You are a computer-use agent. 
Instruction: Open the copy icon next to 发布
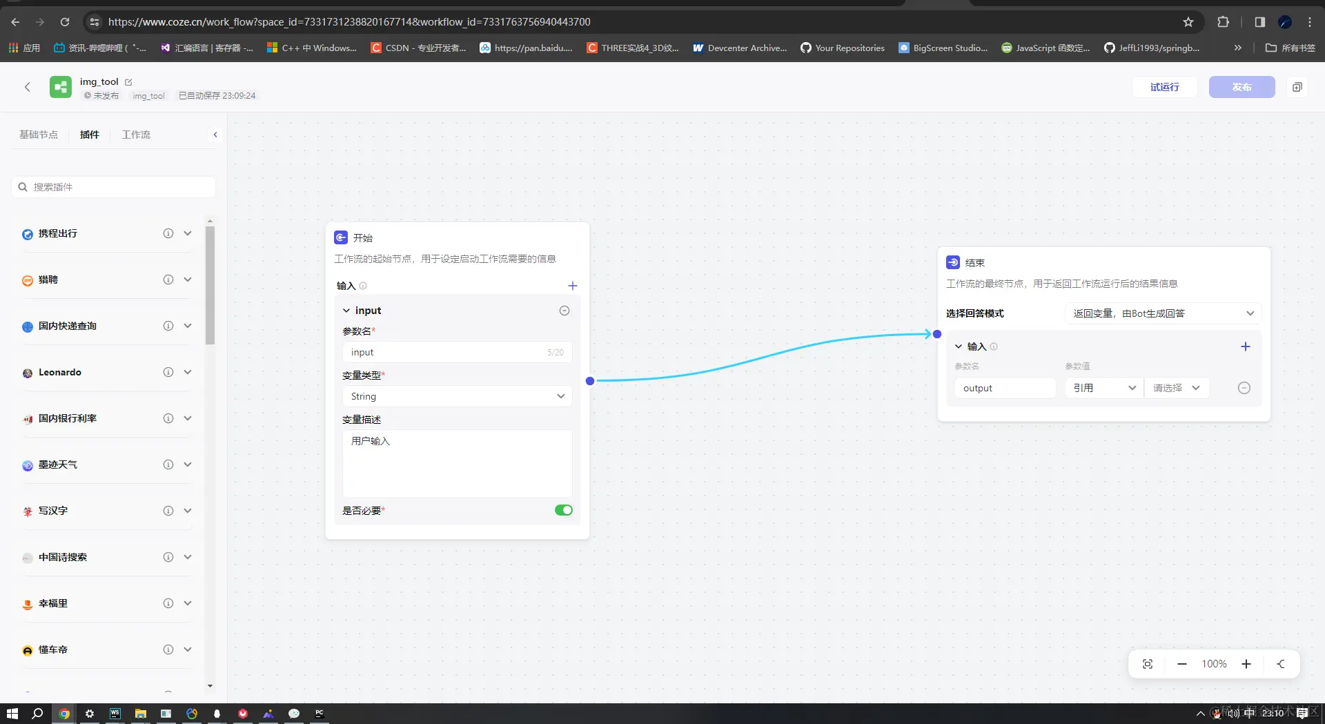click(1297, 87)
